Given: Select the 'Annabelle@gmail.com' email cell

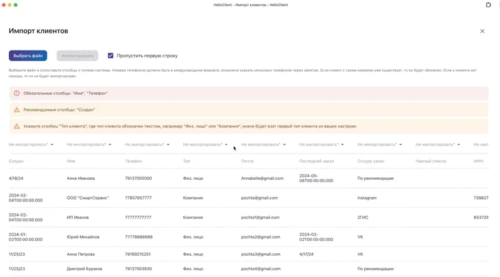Looking at the screenshot, I should [x=262, y=178].
